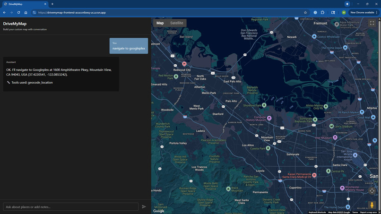Open Keyboard shortcuts link on map
Viewport: 381px width, 214px height.
[317, 212]
